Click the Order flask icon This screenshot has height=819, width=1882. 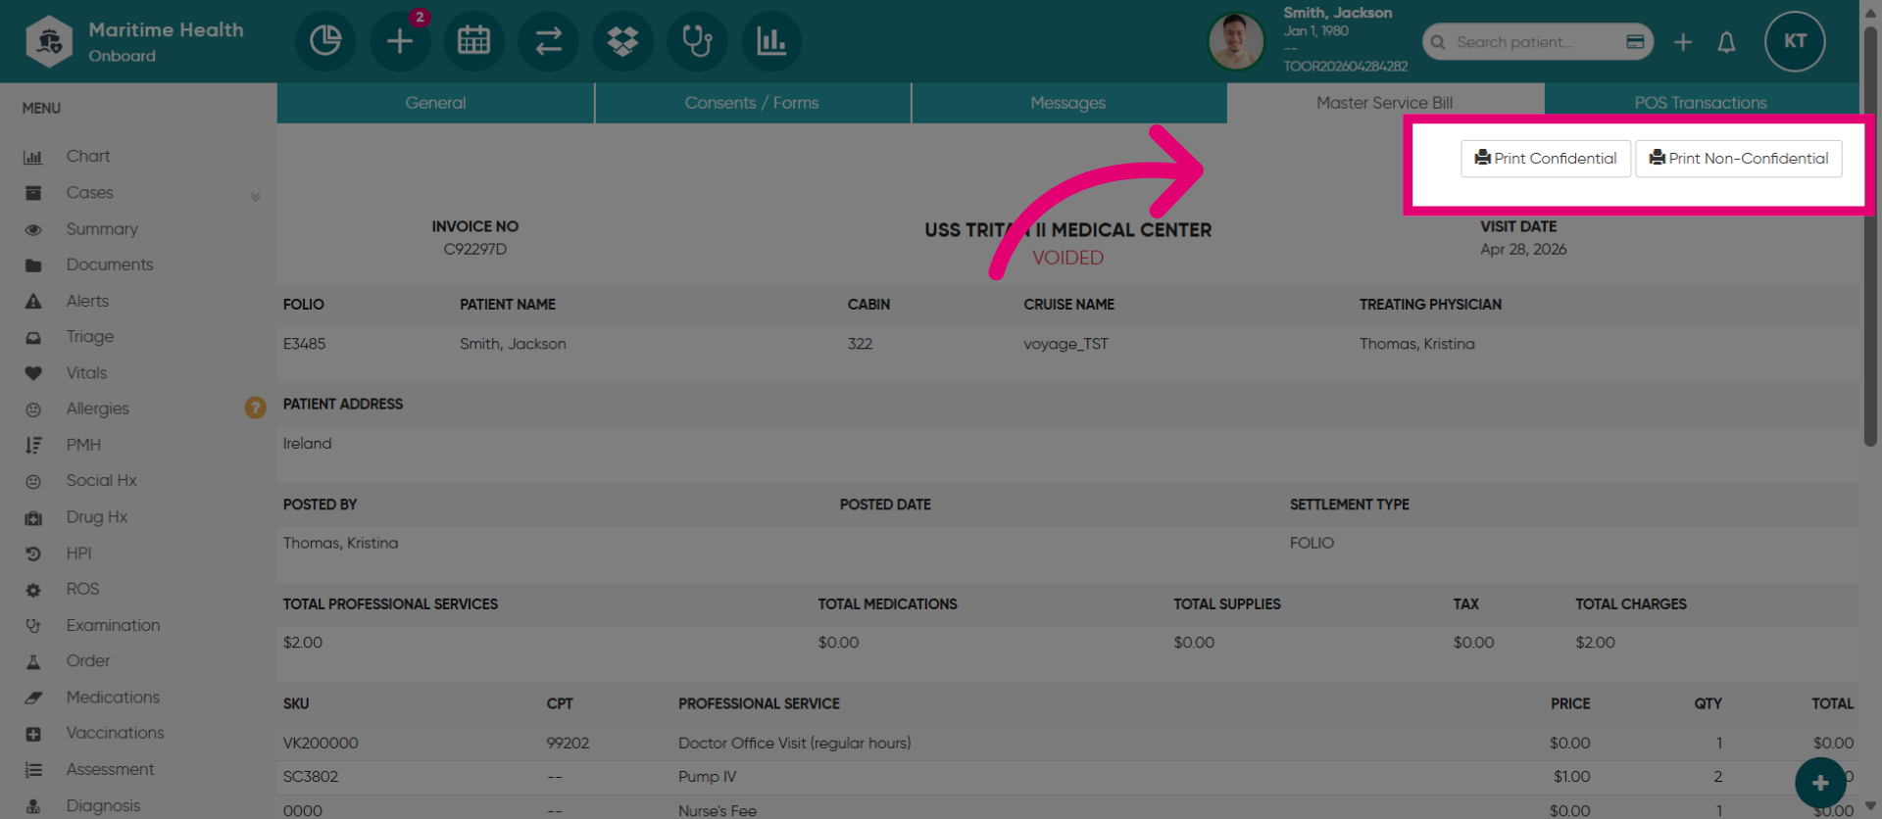pyautogui.click(x=33, y=662)
